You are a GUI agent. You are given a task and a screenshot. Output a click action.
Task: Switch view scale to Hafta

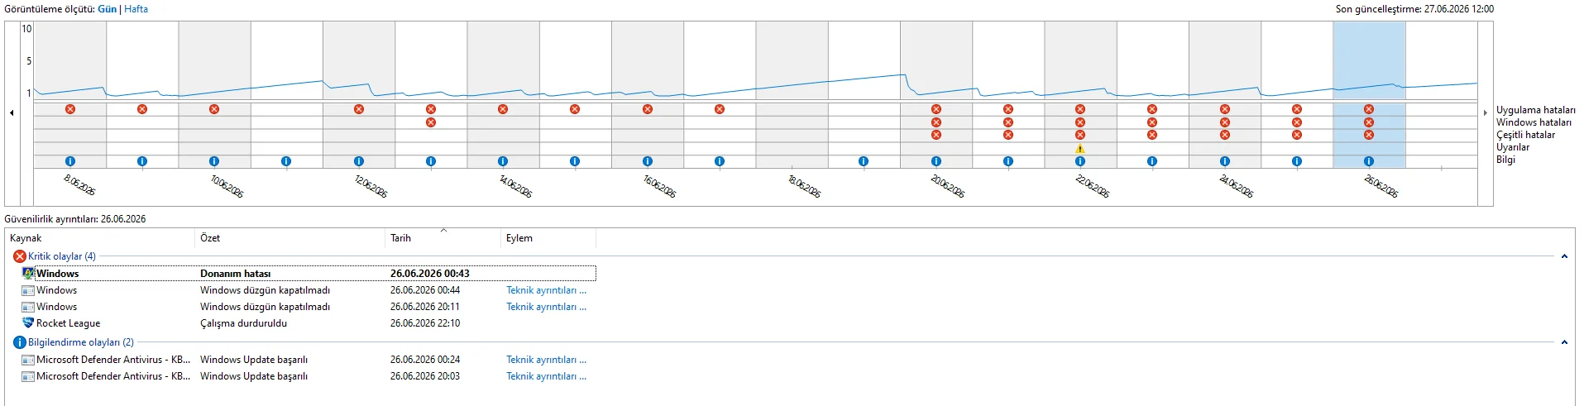tap(136, 9)
